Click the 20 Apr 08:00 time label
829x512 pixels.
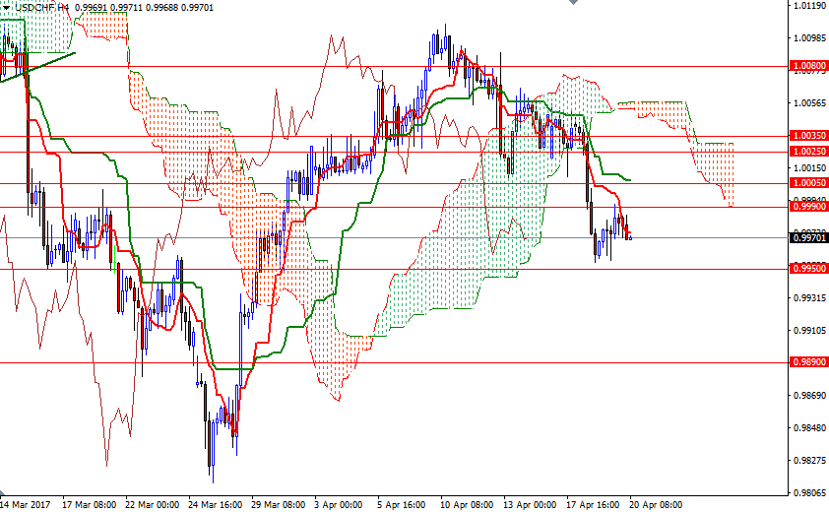click(656, 504)
